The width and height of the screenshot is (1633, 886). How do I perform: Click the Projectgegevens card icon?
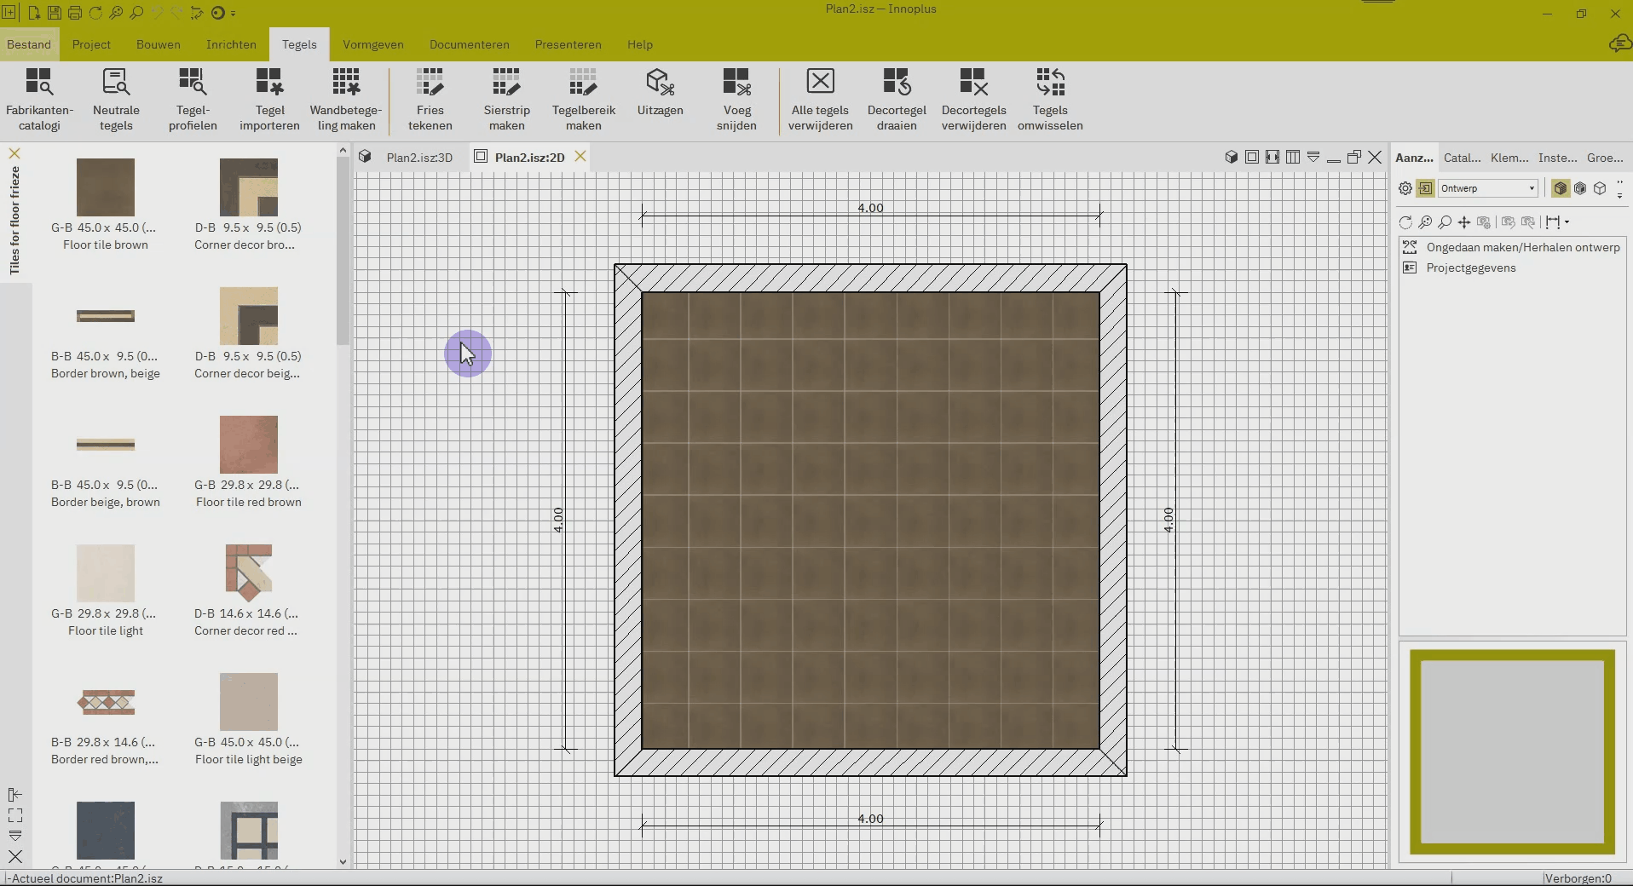1410,268
